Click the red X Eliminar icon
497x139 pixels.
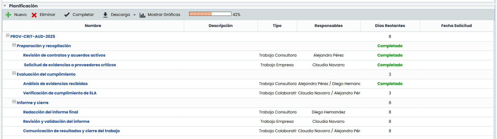(x=34, y=15)
